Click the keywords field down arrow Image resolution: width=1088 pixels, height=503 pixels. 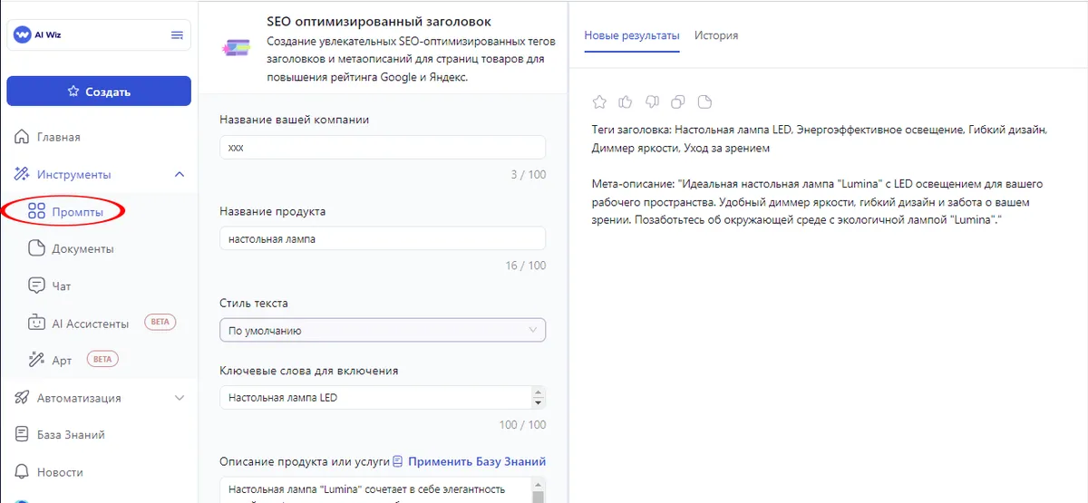pyautogui.click(x=539, y=402)
